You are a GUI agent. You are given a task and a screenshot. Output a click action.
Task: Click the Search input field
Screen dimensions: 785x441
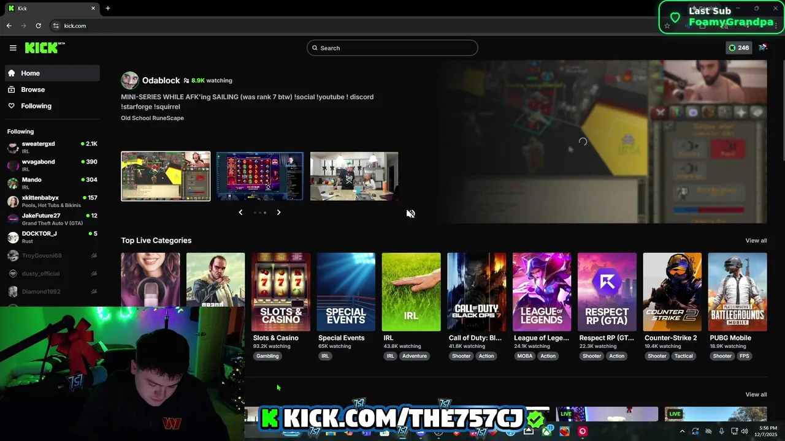(392, 48)
